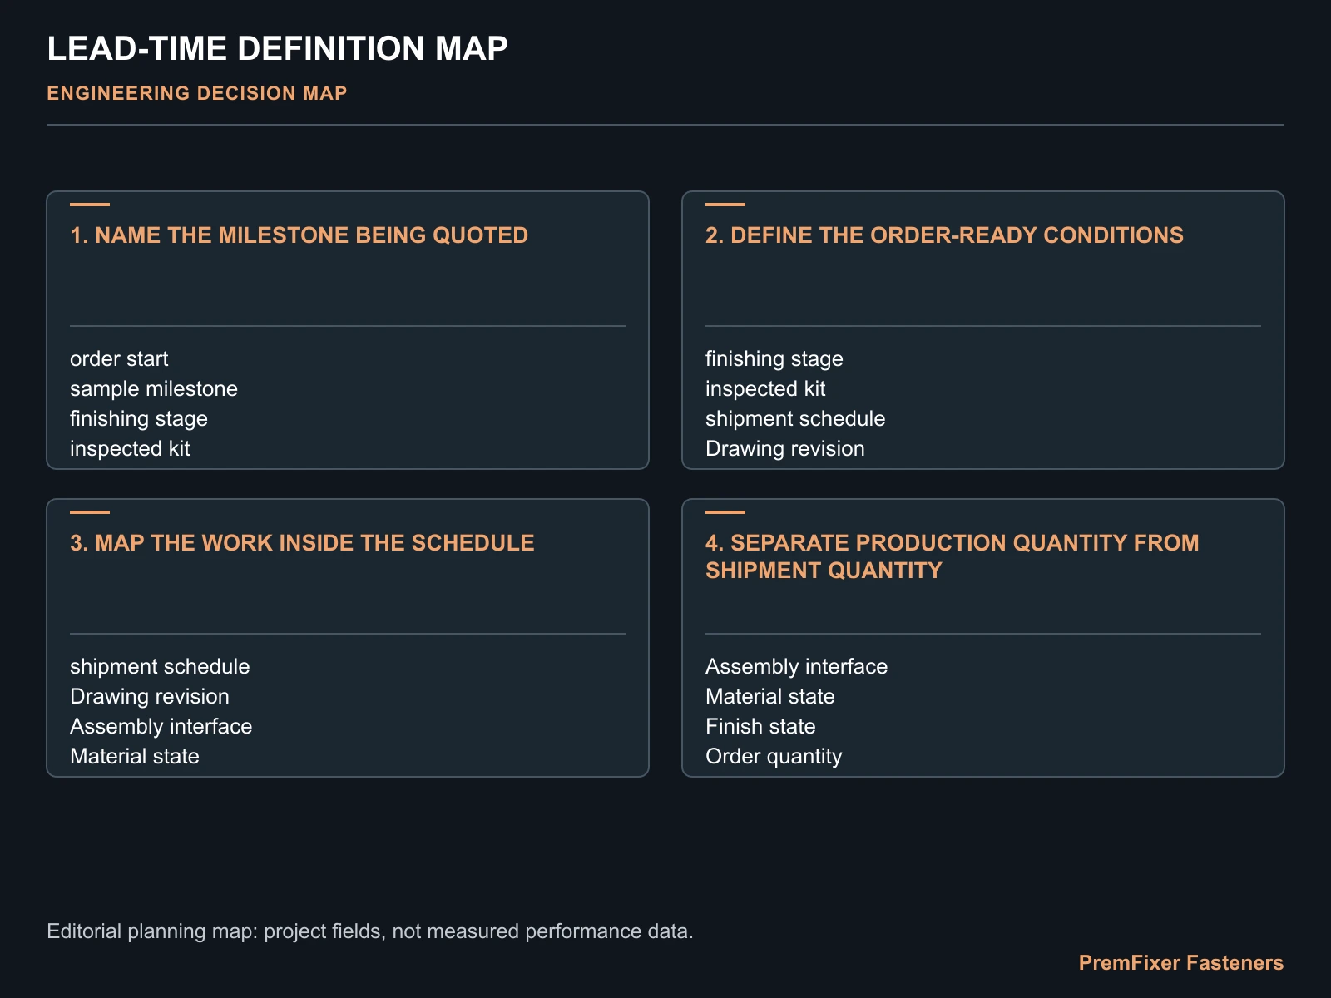This screenshot has height=998, width=1331.
Task: Select 'Drawing revision' in the schedule card
Action: (x=150, y=696)
